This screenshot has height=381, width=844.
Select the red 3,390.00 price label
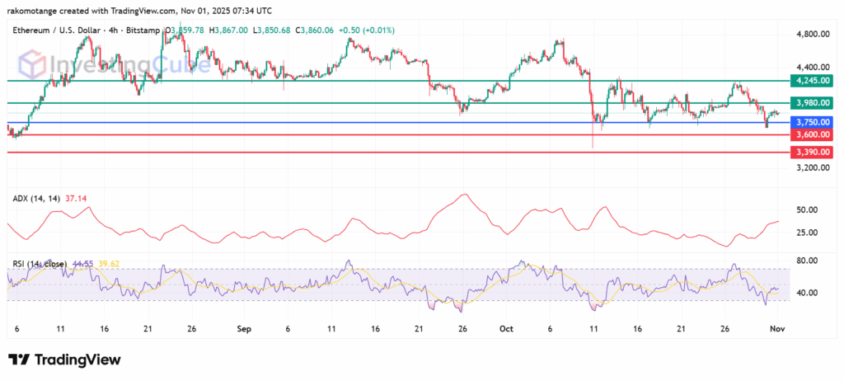(x=809, y=153)
